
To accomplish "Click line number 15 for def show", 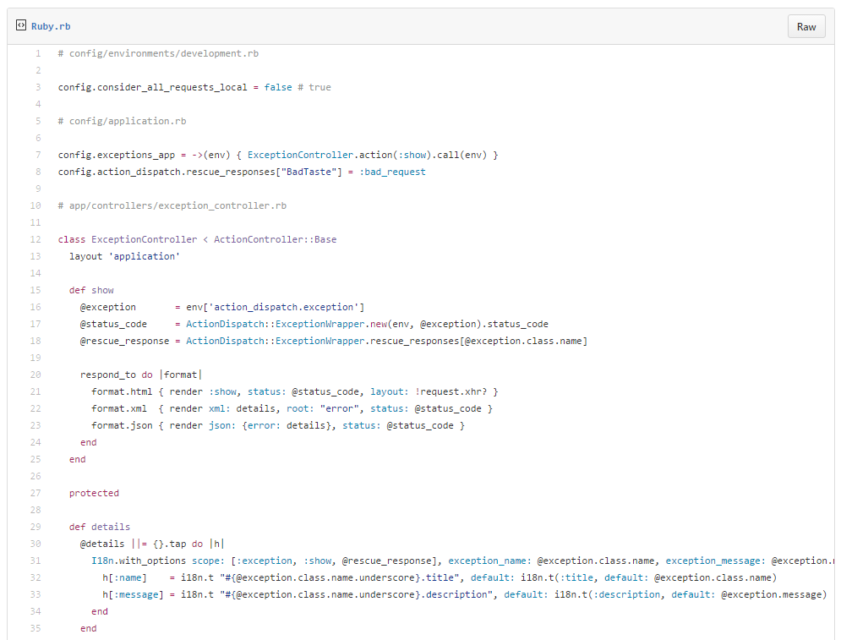I will click(35, 290).
